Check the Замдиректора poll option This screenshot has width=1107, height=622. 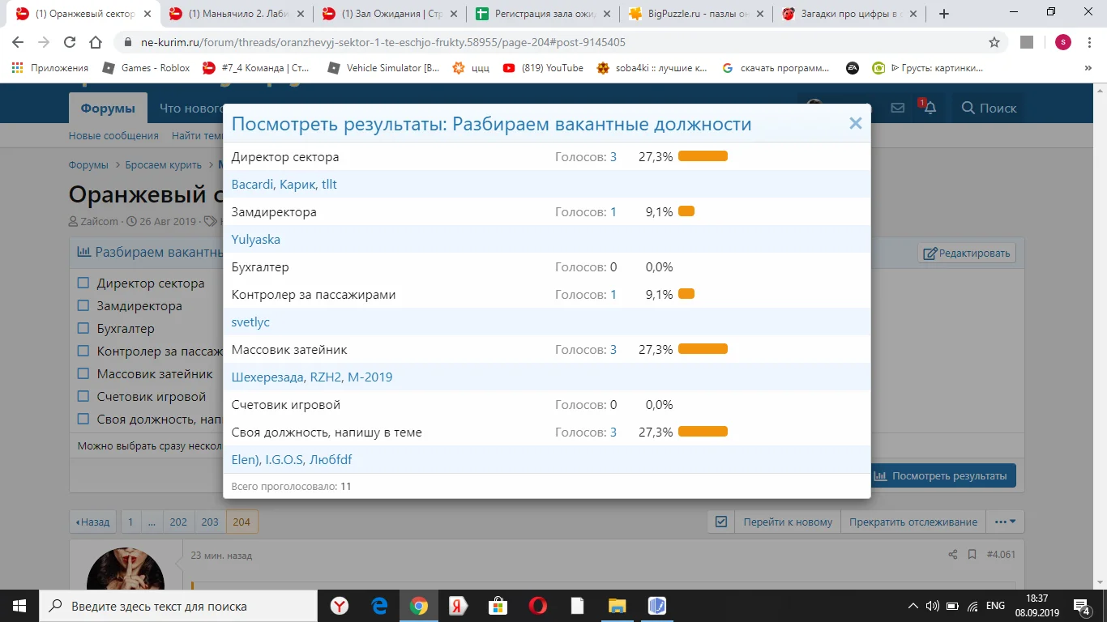click(x=83, y=305)
